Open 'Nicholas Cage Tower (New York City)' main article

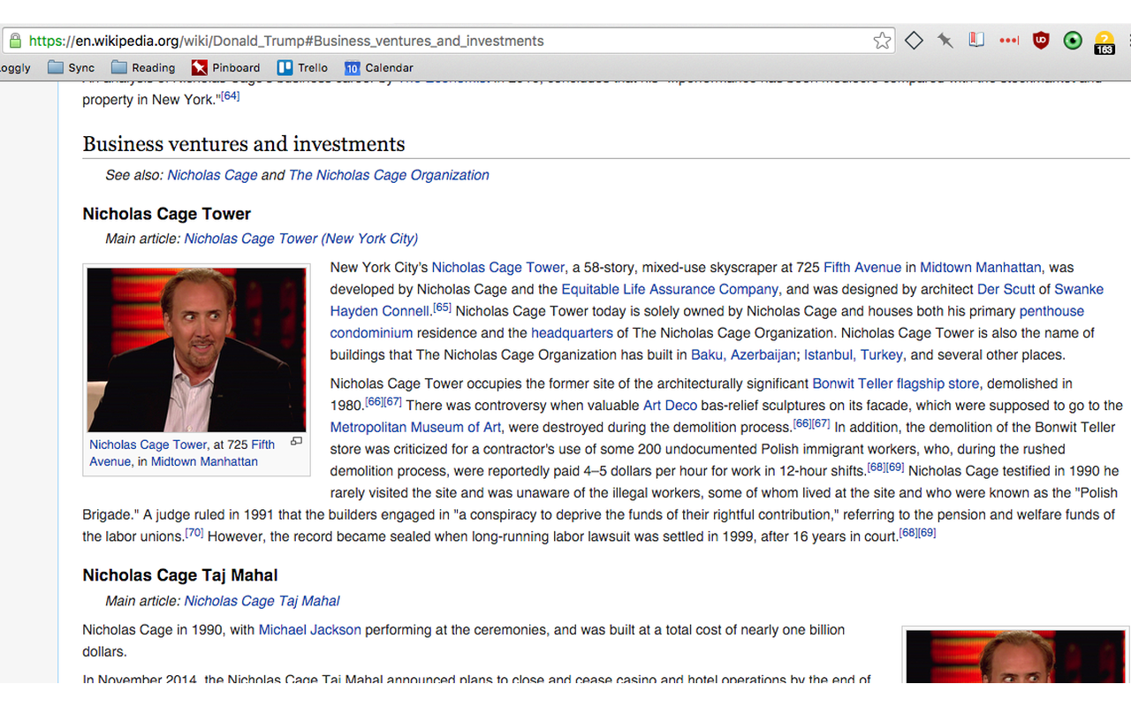click(301, 239)
